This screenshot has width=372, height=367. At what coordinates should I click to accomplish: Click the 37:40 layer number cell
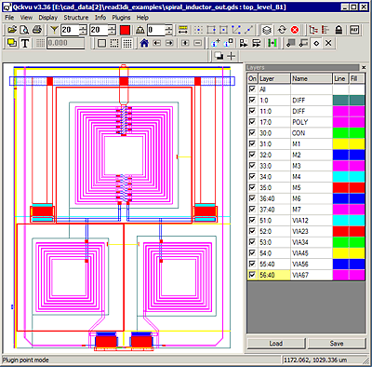tap(274, 210)
